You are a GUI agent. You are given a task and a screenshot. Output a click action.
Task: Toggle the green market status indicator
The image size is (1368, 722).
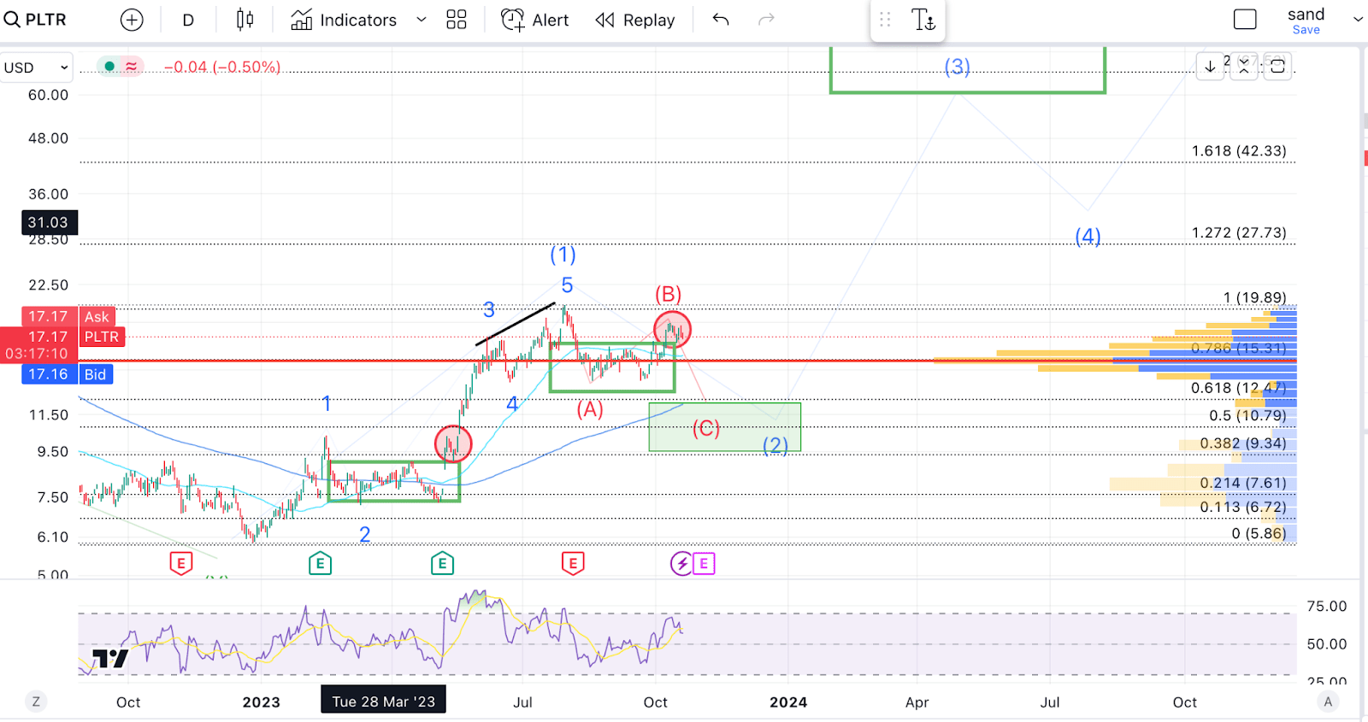(x=109, y=67)
